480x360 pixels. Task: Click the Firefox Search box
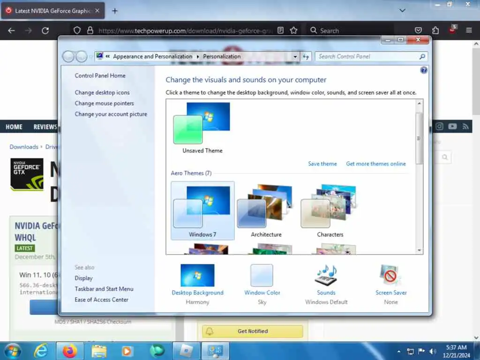point(350,30)
